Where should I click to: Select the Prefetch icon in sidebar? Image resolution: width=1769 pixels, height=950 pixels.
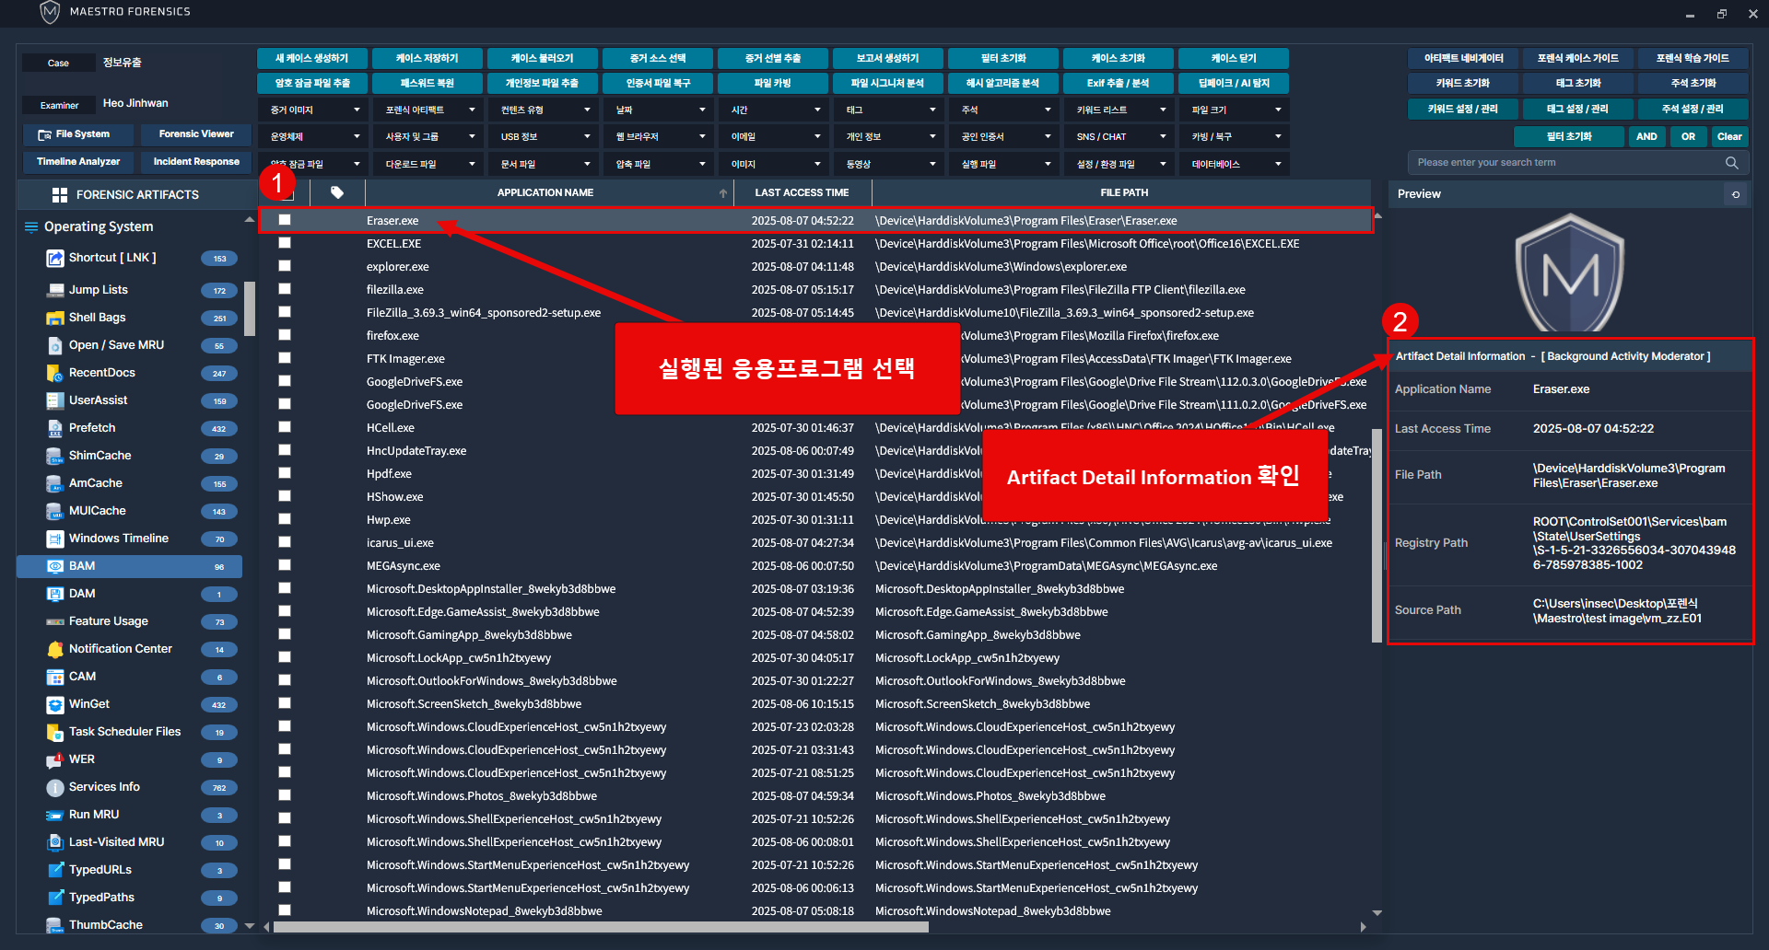pyautogui.click(x=55, y=429)
